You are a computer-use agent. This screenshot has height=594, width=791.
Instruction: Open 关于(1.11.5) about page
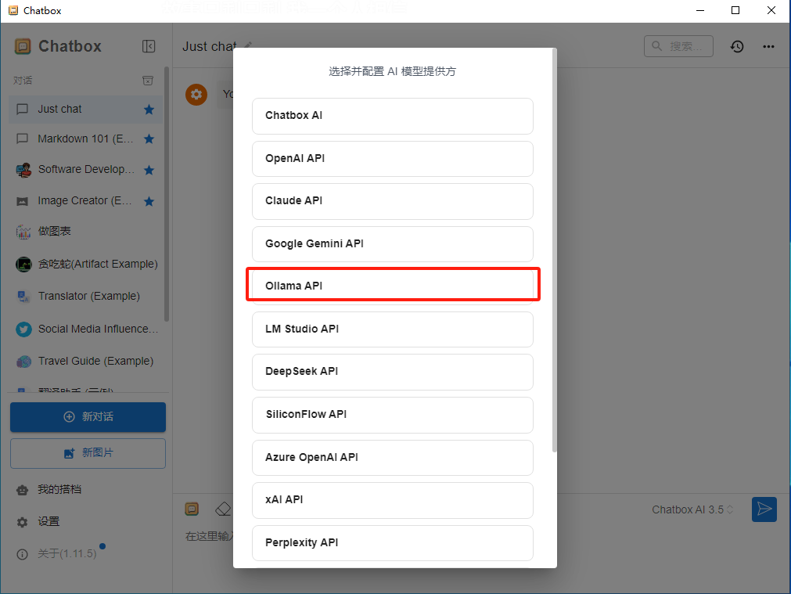(67, 553)
